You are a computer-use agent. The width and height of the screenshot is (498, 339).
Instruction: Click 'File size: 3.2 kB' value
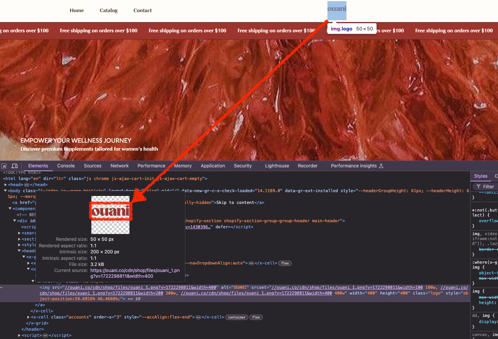point(97,264)
